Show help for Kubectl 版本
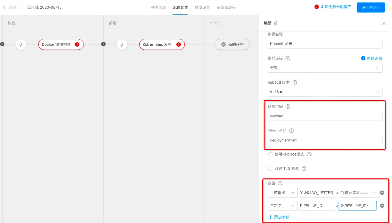The image size is (392, 223). (295, 82)
